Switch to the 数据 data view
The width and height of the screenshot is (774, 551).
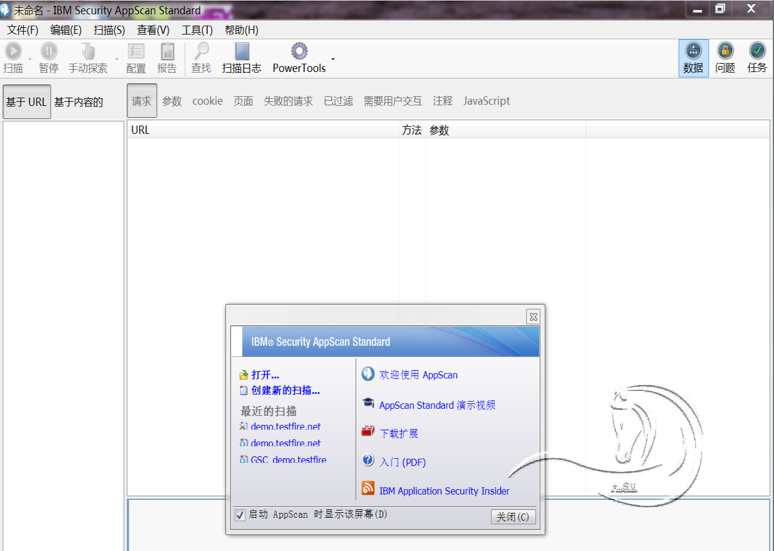point(694,58)
